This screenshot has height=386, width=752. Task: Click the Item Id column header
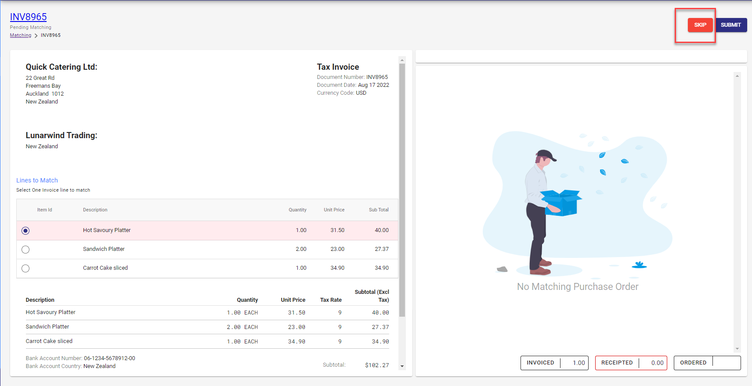(x=44, y=210)
